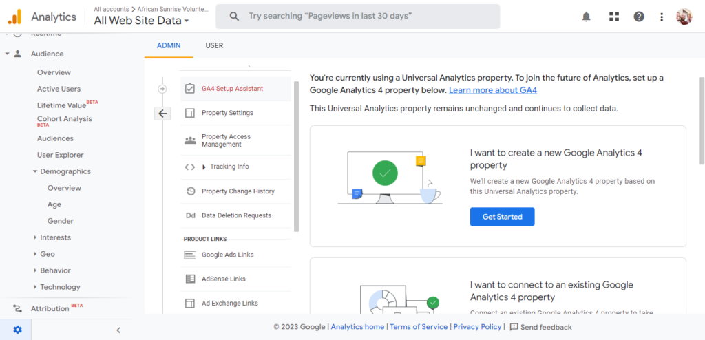
Task: Open Audiences report
Action: pyautogui.click(x=55, y=138)
